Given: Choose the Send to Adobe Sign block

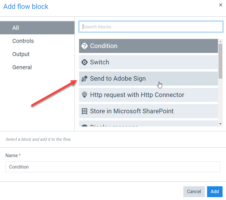Looking at the screenshot, I should (x=148, y=79).
